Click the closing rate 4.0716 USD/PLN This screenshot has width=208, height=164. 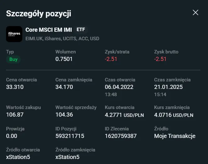pos(173,115)
